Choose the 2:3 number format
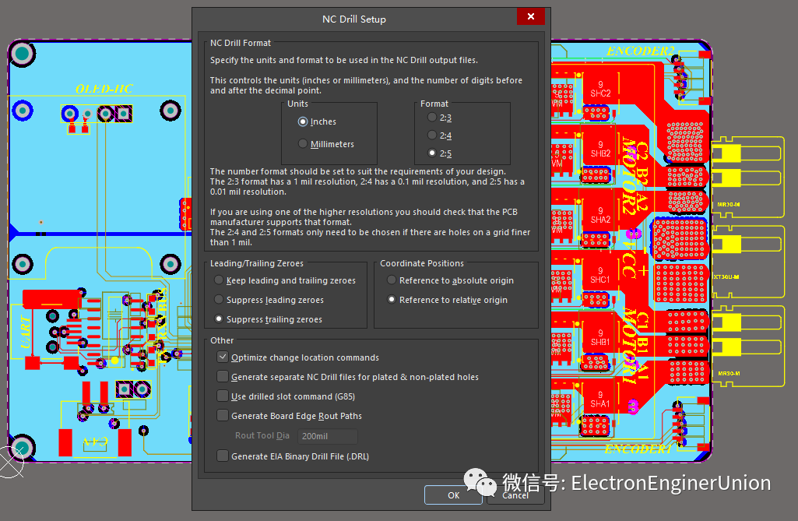This screenshot has height=521, width=798. click(x=432, y=118)
